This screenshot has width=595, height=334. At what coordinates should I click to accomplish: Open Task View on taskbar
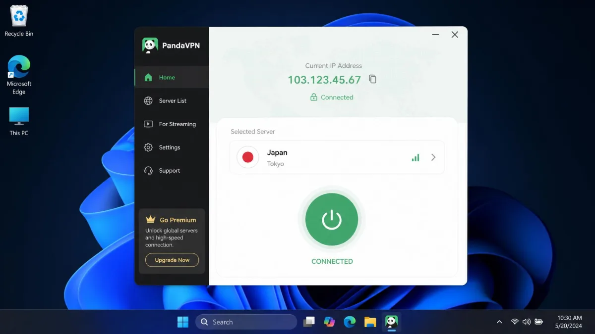[309, 322]
